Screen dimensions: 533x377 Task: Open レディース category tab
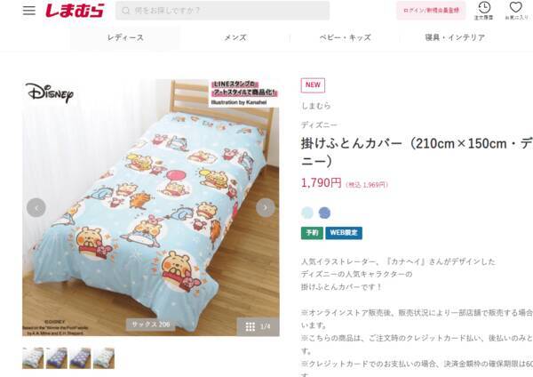click(125, 37)
